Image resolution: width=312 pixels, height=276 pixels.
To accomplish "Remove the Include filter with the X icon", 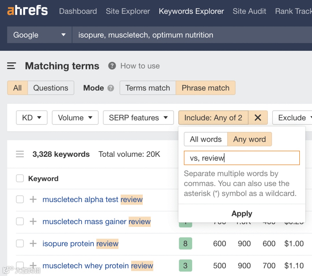I will coord(258,118).
